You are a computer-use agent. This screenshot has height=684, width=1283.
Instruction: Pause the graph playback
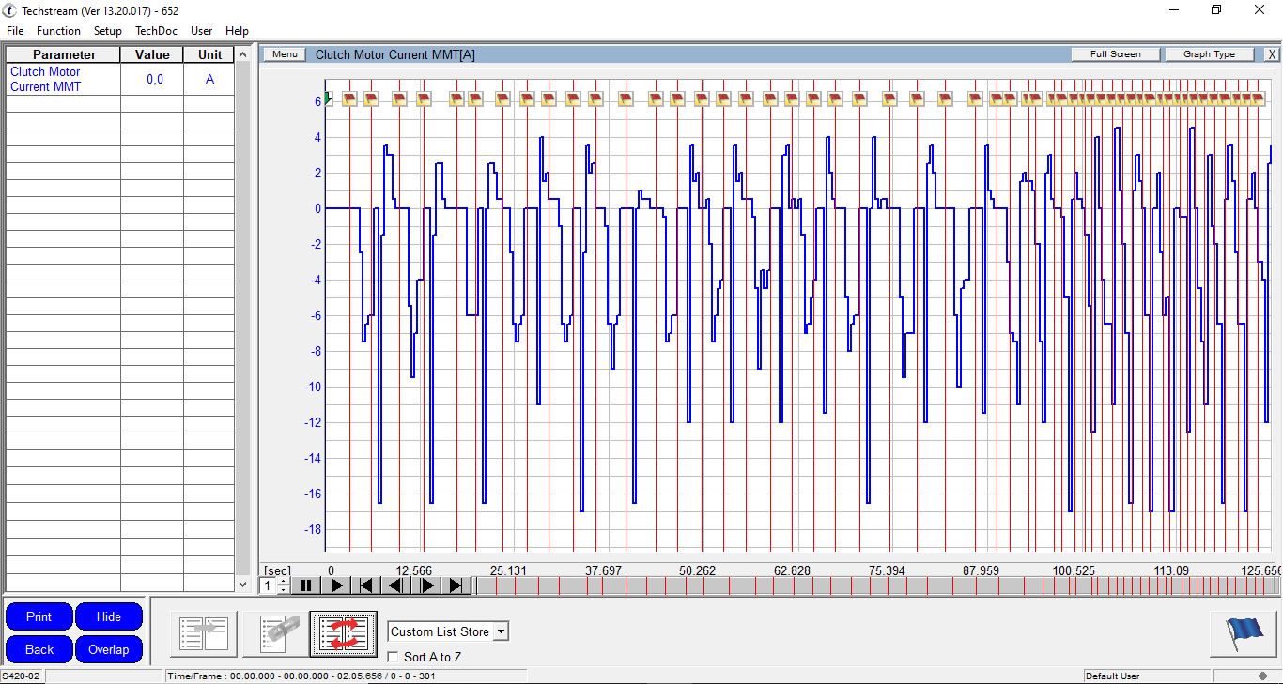(305, 585)
